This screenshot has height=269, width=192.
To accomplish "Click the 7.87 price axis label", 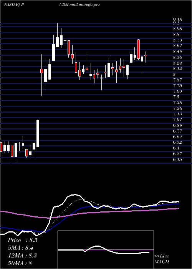I will point(177,80).
